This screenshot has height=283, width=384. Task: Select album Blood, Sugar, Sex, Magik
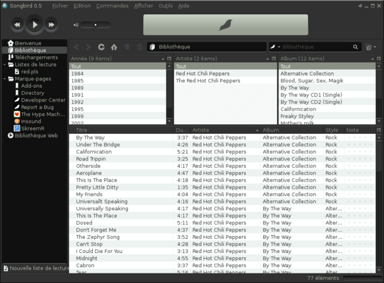(x=327, y=81)
